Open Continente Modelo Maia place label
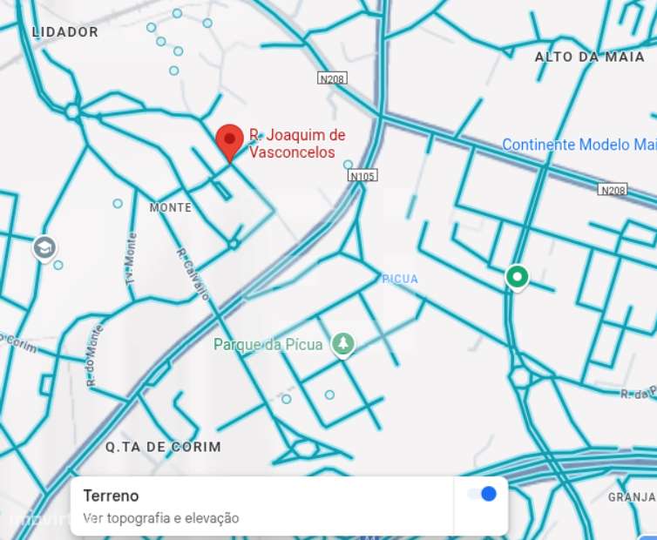 click(579, 145)
